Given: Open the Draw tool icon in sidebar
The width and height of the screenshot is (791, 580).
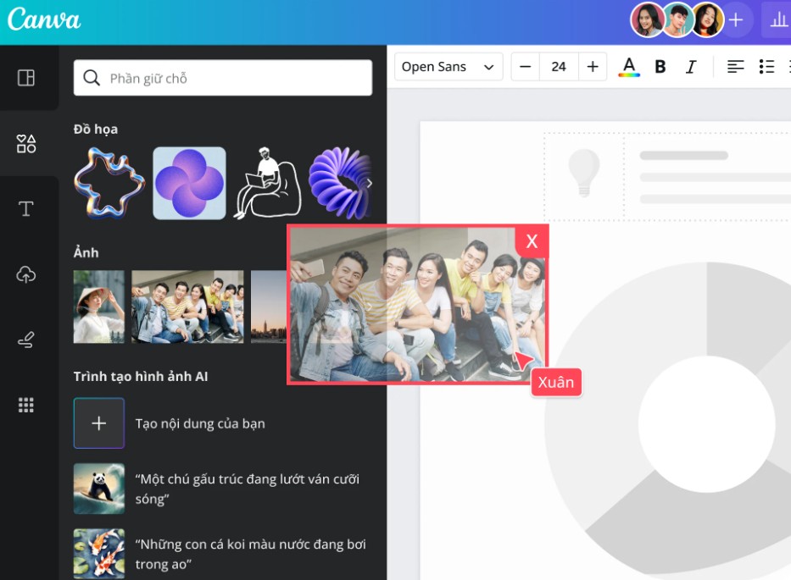Looking at the screenshot, I should tap(26, 340).
